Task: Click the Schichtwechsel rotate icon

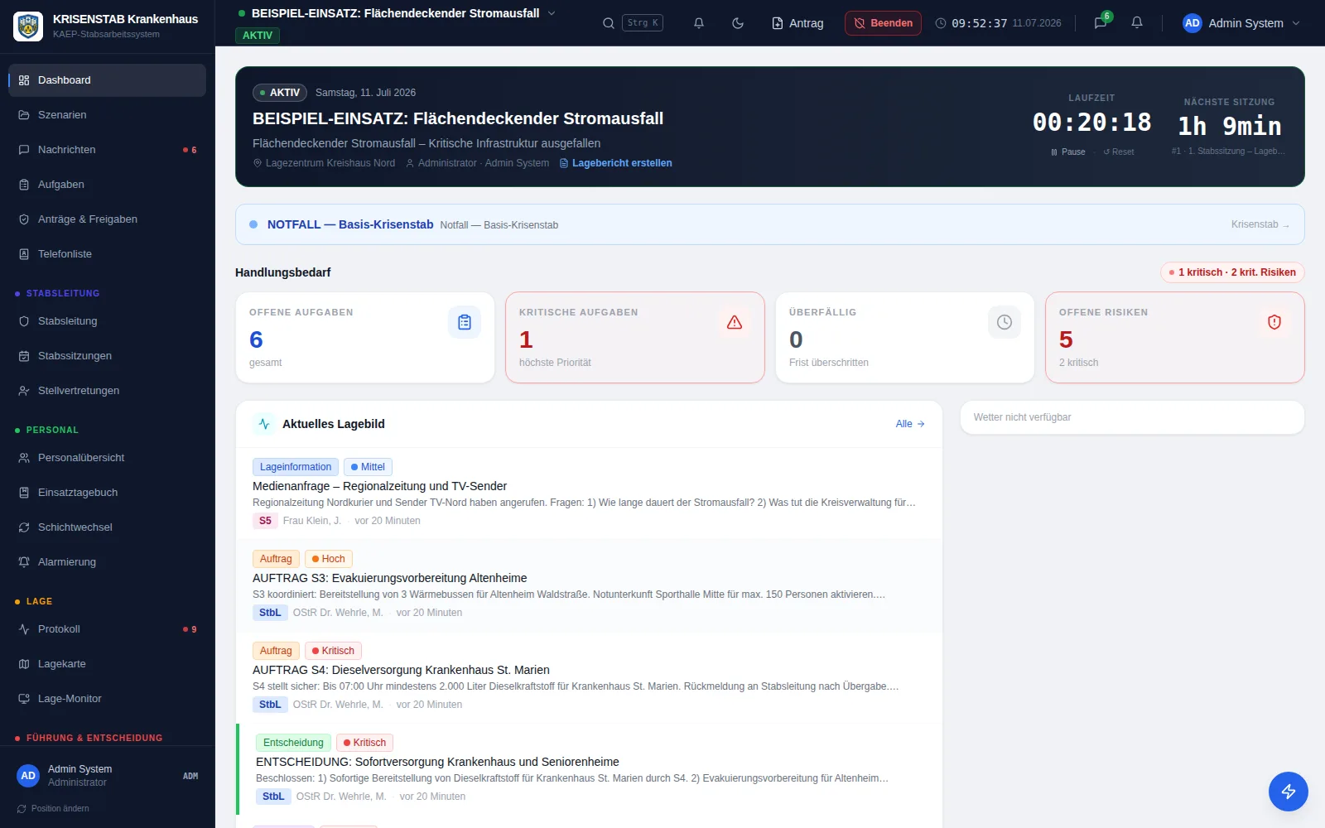Action: pyautogui.click(x=24, y=527)
